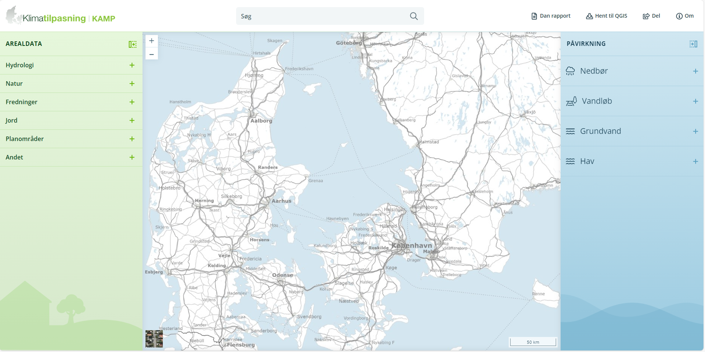Switch basemap using the aerial photo thumbnail
Image resolution: width=705 pixels, height=352 pixels.
click(154, 338)
